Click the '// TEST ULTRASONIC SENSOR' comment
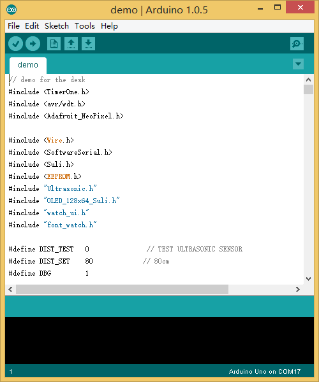 pyautogui.click(x=195, y=249)
